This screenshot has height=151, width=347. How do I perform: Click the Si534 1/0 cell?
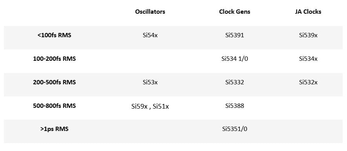pyautogui.click(x=235, y=59)
